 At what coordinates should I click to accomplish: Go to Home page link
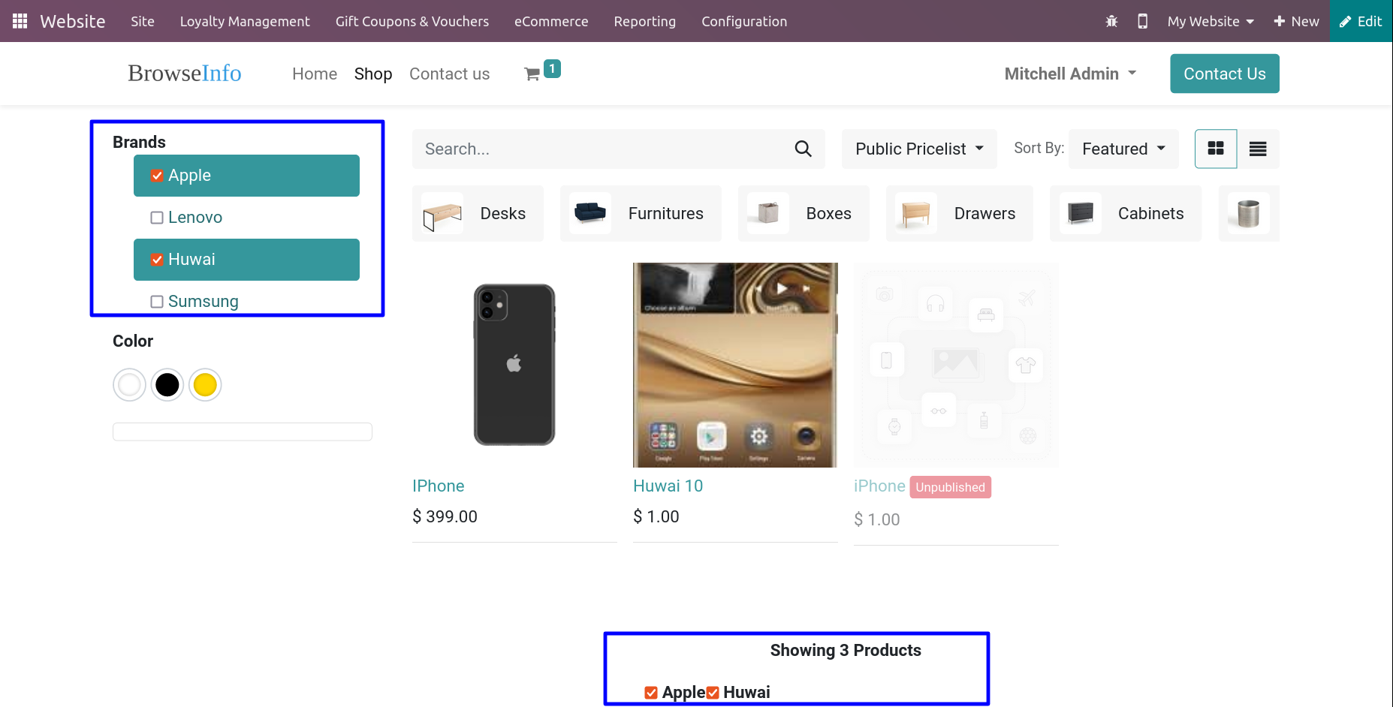(315, 74)
